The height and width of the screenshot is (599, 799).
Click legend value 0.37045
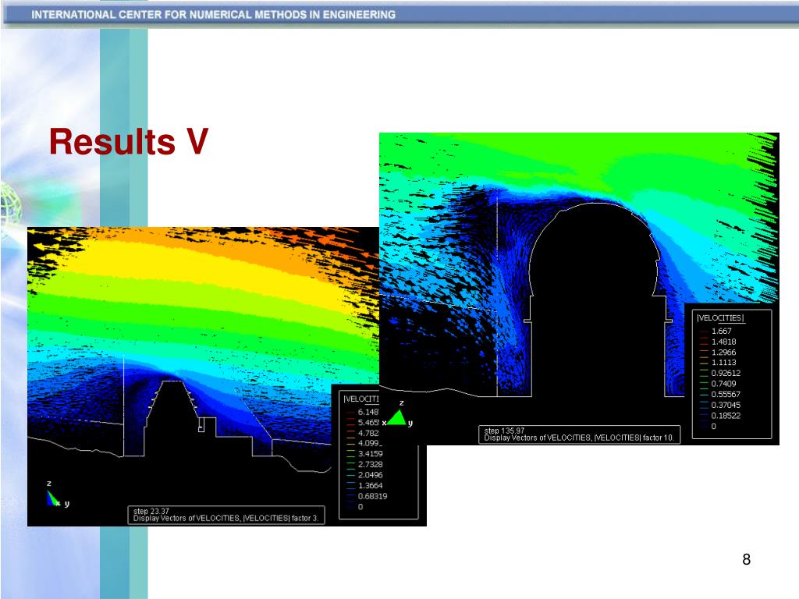click(726, 405)
